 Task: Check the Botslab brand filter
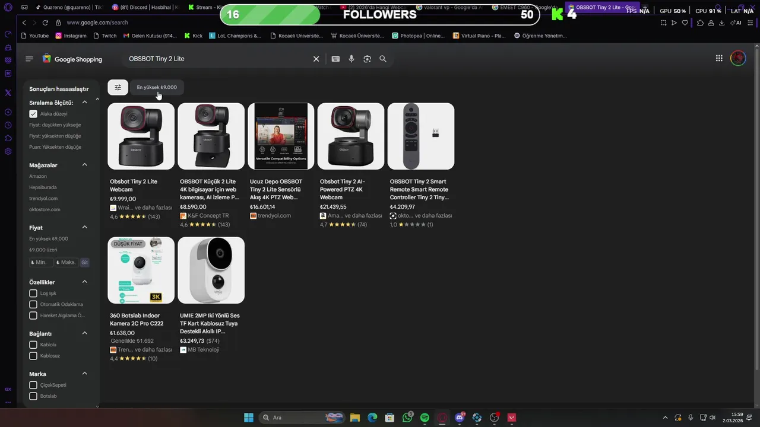(x=33, y=396)
